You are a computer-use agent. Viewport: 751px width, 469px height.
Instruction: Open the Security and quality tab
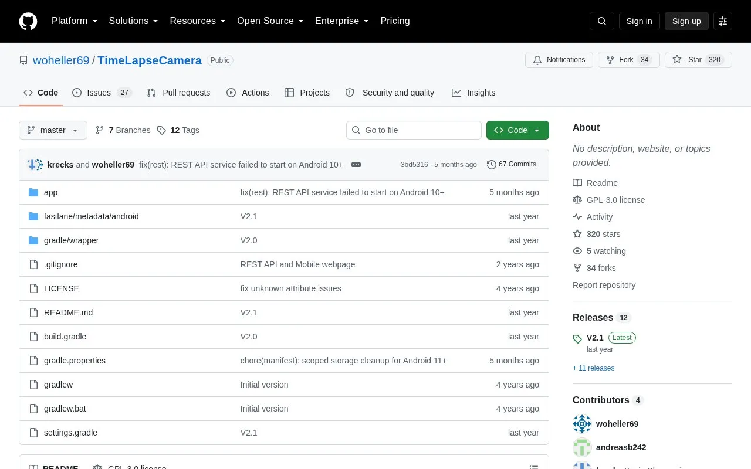[x=390, y=93]
